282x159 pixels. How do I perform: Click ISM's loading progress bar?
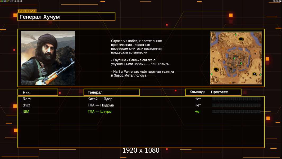236,112
